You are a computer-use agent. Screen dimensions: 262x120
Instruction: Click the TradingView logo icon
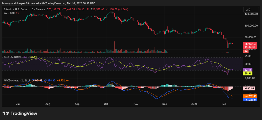(x=6, y=113)
